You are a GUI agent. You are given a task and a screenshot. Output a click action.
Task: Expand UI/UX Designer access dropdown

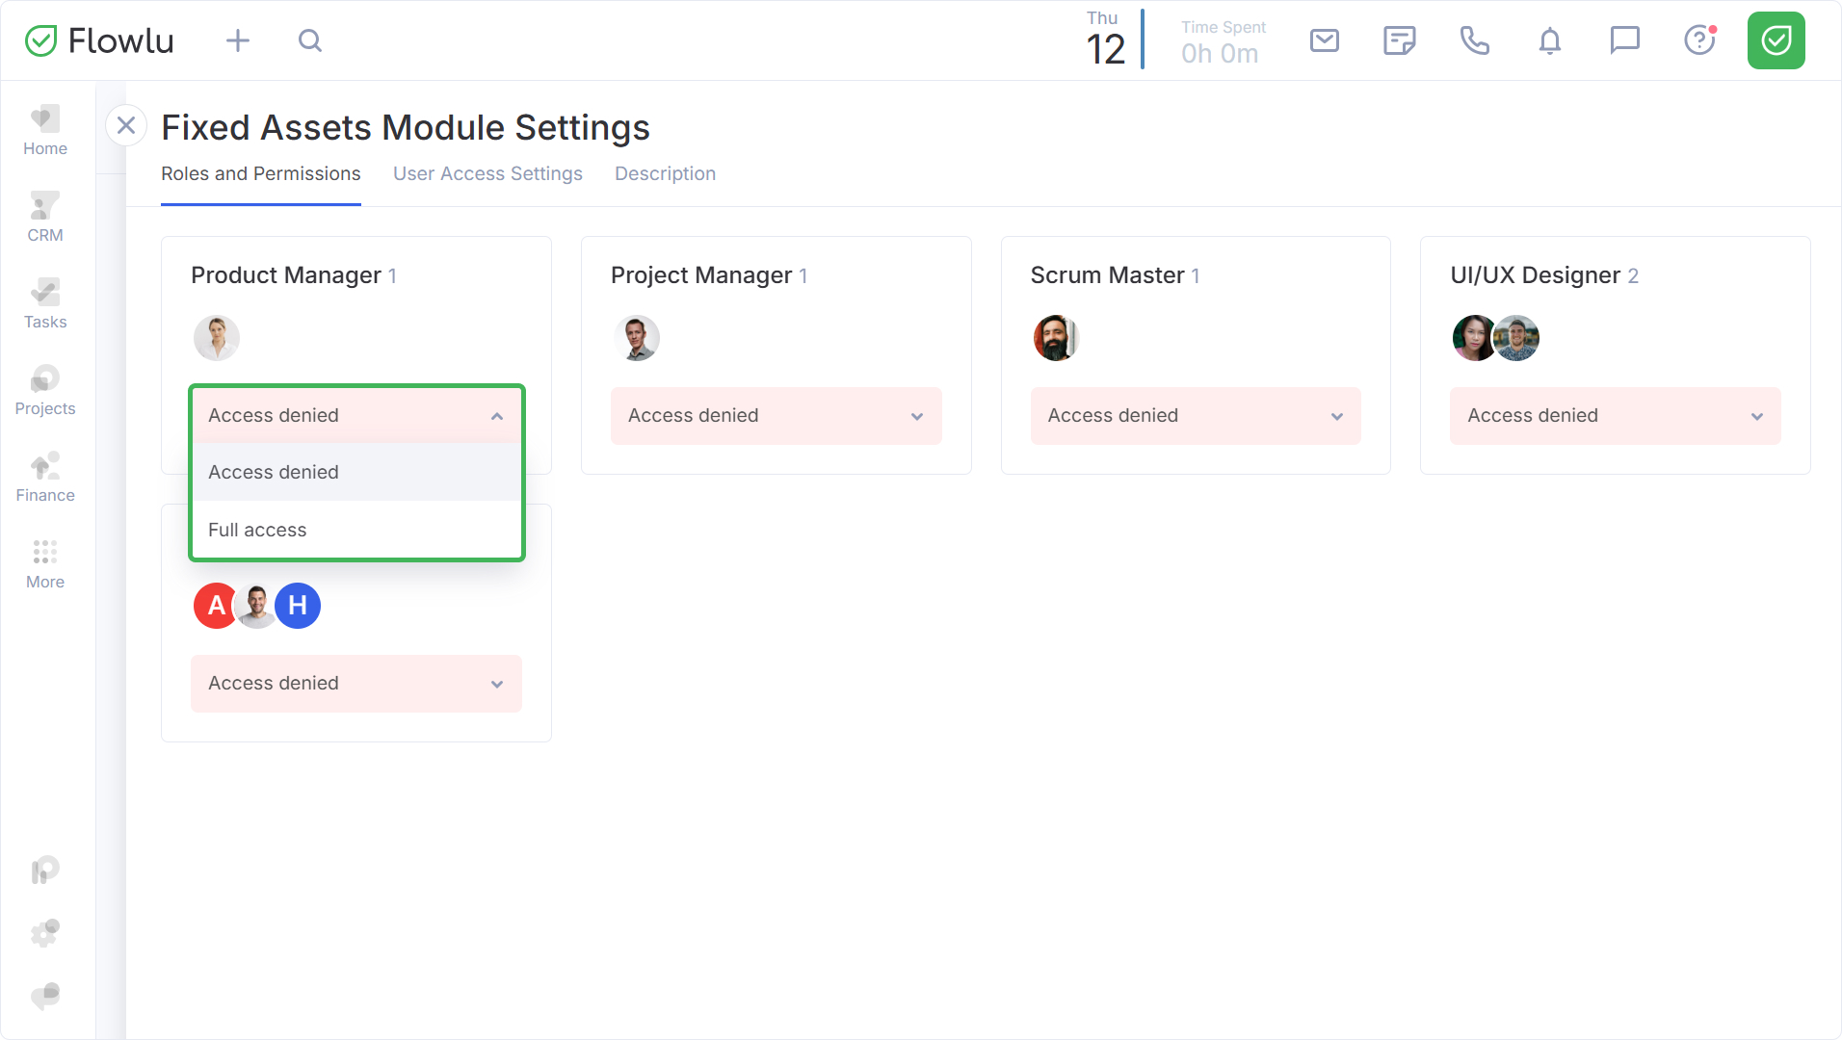(1615, 416)
